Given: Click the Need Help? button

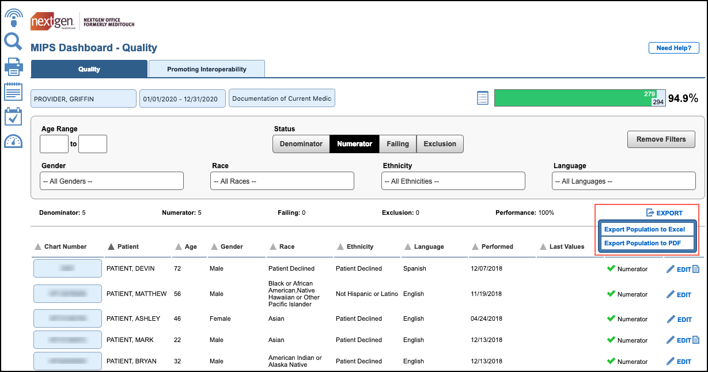Looking at the screenshot, I should (673, 48).
